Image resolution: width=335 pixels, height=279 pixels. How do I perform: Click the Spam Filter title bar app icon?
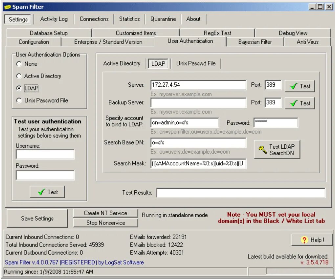pyautogui.click(x=7, y=7)
